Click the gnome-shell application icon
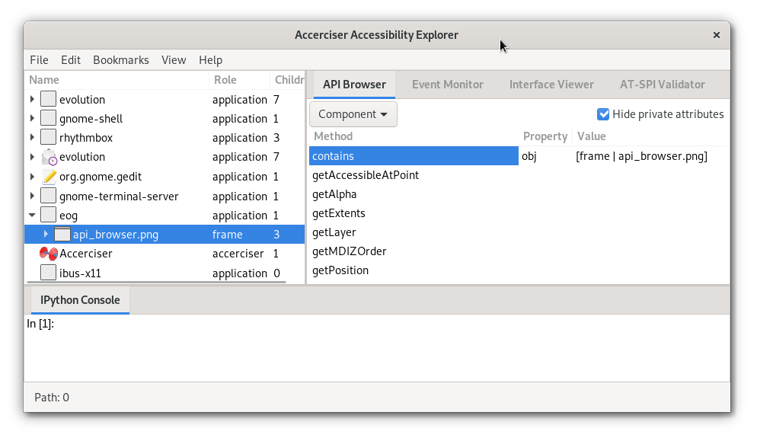The image size is (757, 441). (49, 119)
